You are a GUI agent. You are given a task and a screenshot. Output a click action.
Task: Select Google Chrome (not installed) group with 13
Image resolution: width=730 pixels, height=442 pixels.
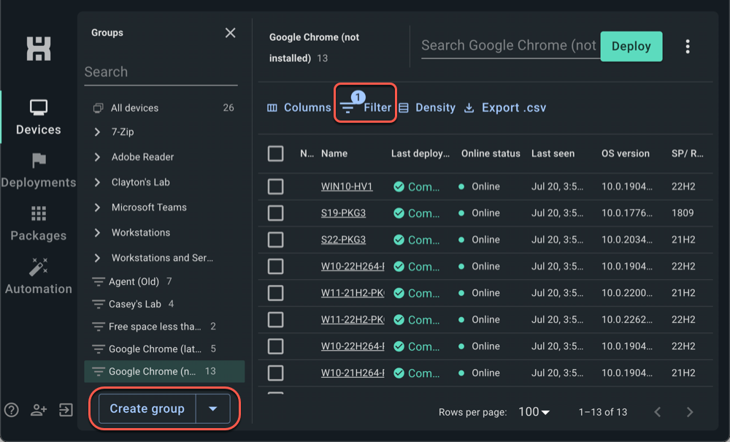pos(164,371)
